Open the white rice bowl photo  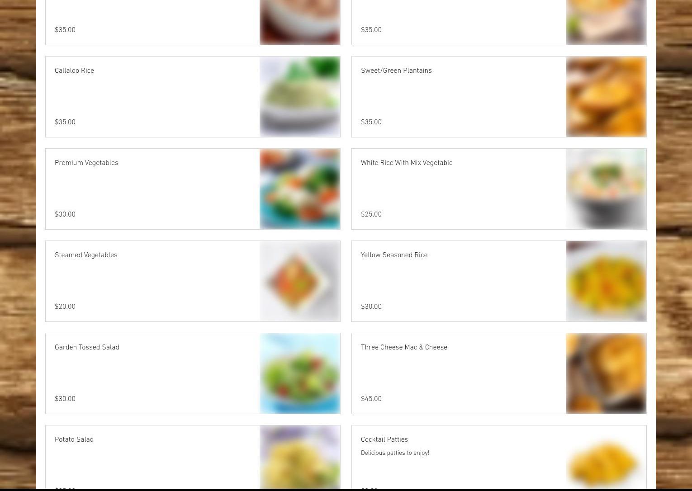point(606,189)
